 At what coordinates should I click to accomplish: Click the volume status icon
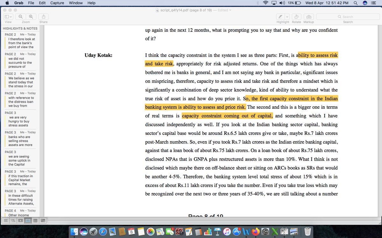click(x=282, y=3)
